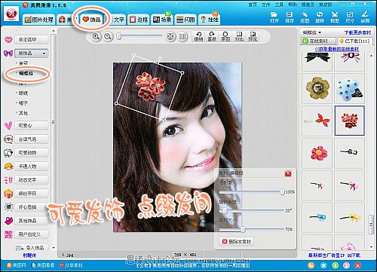Switch to the 饰品 accessories tab
The image size is (377, 272).
(92, 19)
